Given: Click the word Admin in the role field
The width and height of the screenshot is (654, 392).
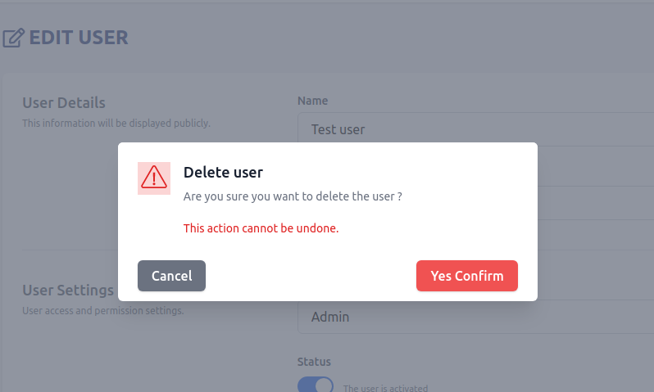Looking at the screenshot, I should pyautogui.click(x=330, y=317).
